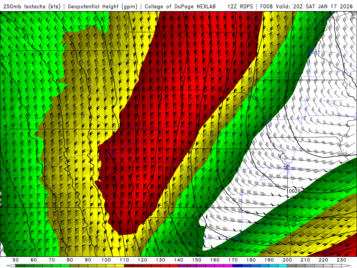357x268 pixels.
Task: Click the 10140 height contour label
Action: click(x=295, y=244)
